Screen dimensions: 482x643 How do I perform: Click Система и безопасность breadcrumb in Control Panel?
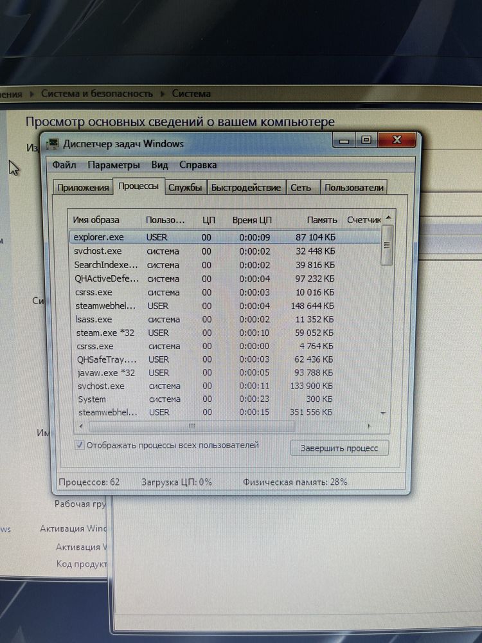(x=97, y=94)
